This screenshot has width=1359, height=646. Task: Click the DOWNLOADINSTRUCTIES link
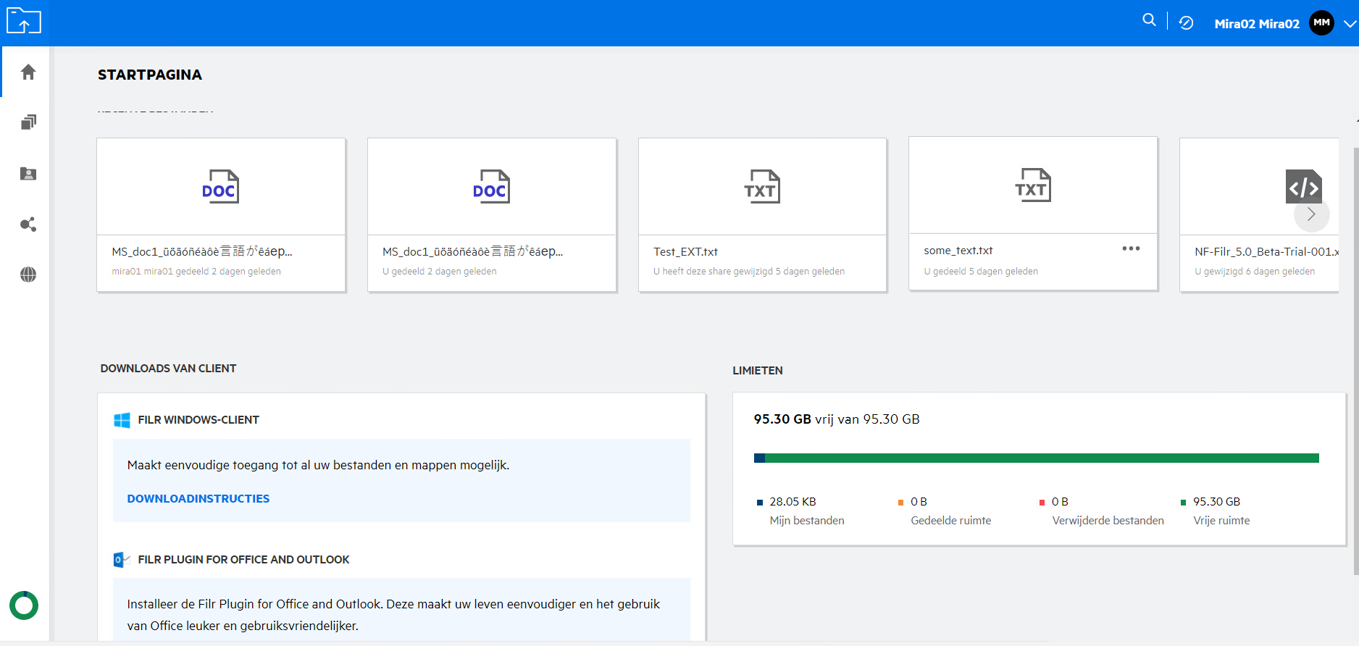pyautogui.click(x=198, y=499)
